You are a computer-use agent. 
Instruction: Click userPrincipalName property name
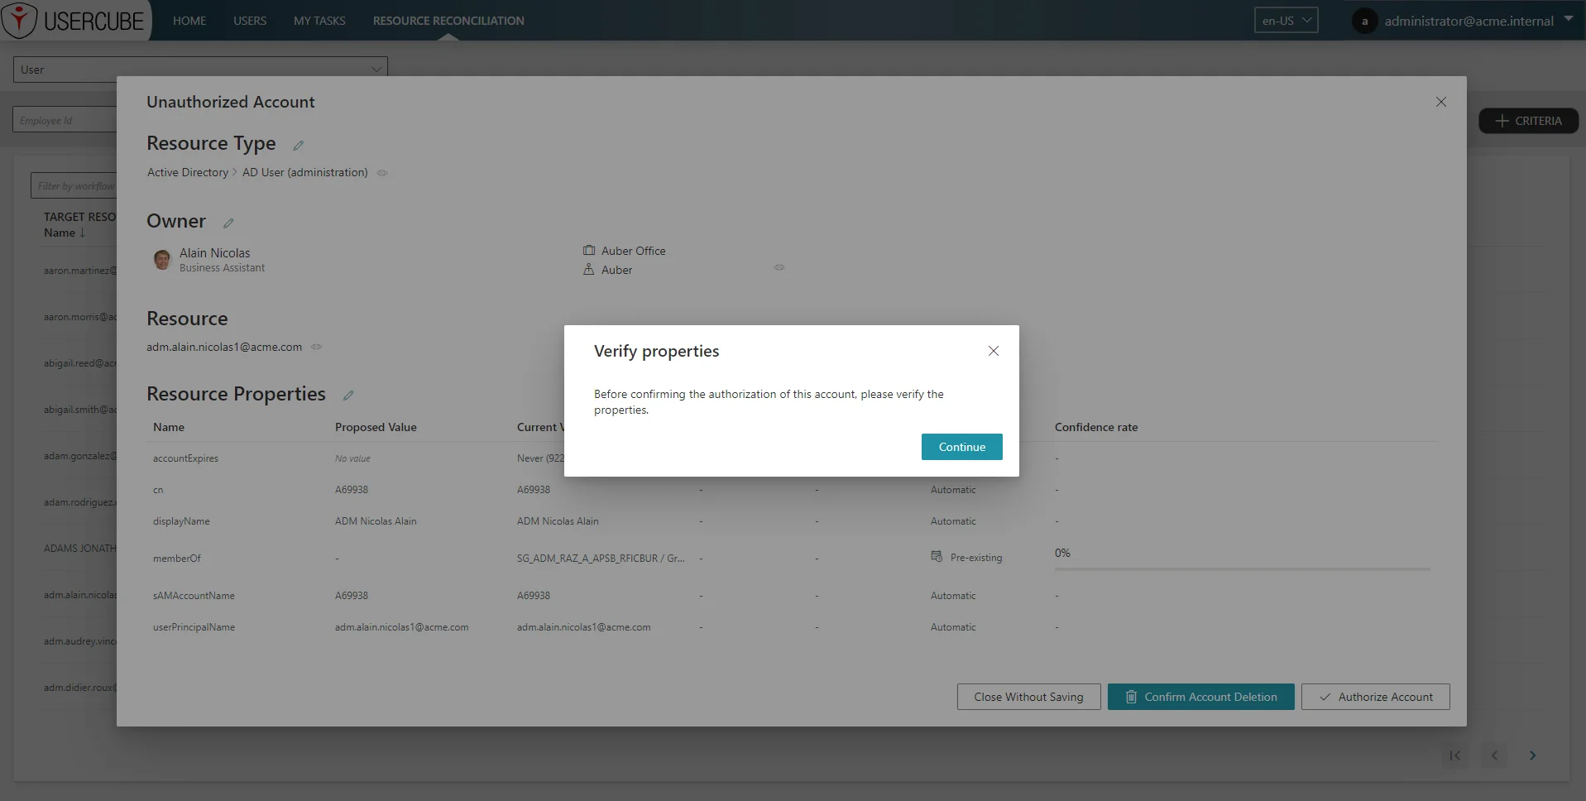coord(194,627)
